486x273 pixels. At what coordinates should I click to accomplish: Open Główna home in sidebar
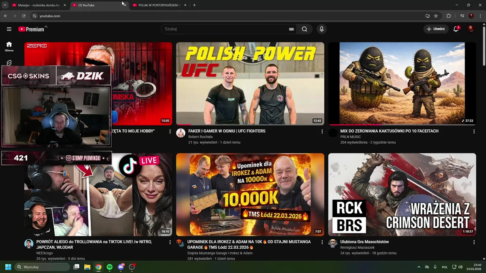coord(9,47)
